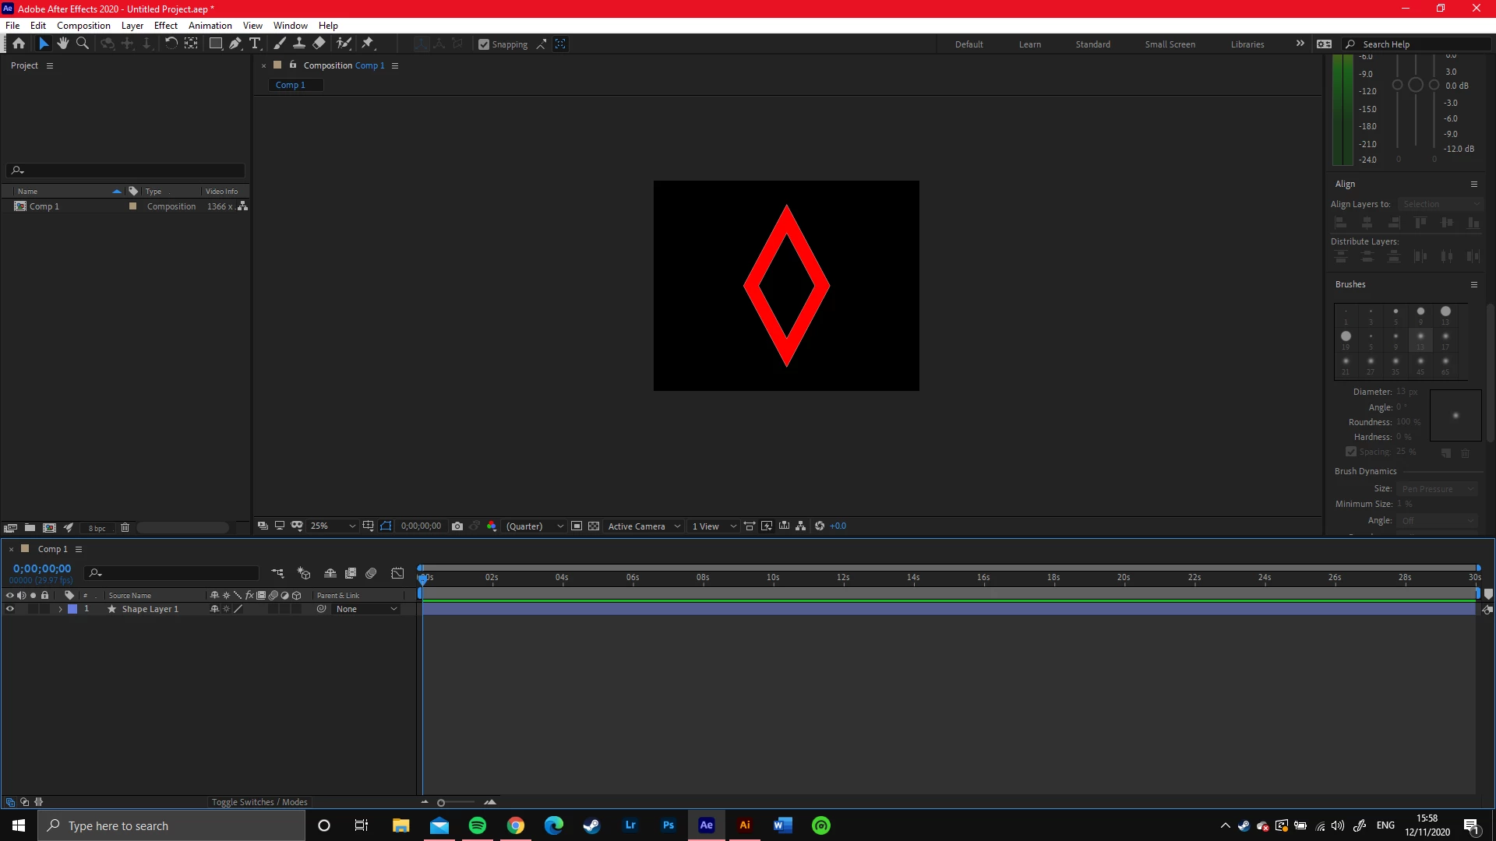Switch to the Standard workspace
Screen dimensions: 1496x841
(1092, 44)
